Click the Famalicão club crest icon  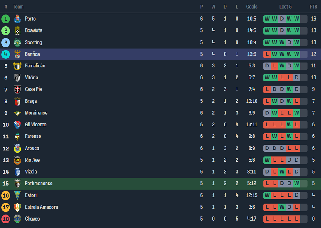coord(17,66)
